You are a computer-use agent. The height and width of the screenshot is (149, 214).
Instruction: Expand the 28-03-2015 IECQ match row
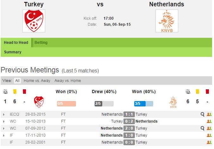(x=3, y=114)
